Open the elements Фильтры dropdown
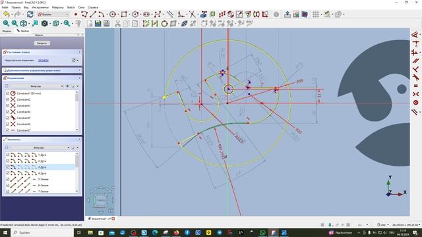This screenshot has height=237, width=422. click(x=40, y=147)
